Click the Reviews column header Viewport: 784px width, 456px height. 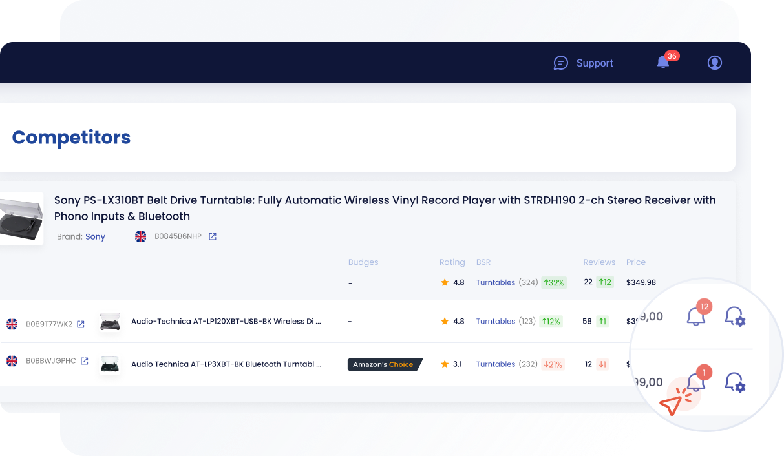click(x=599, y=262)
